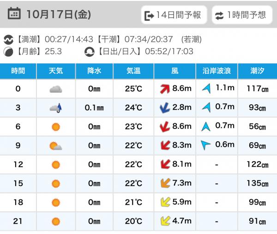Click the 135cm tide value at 15時

click(x=258, y=184)
